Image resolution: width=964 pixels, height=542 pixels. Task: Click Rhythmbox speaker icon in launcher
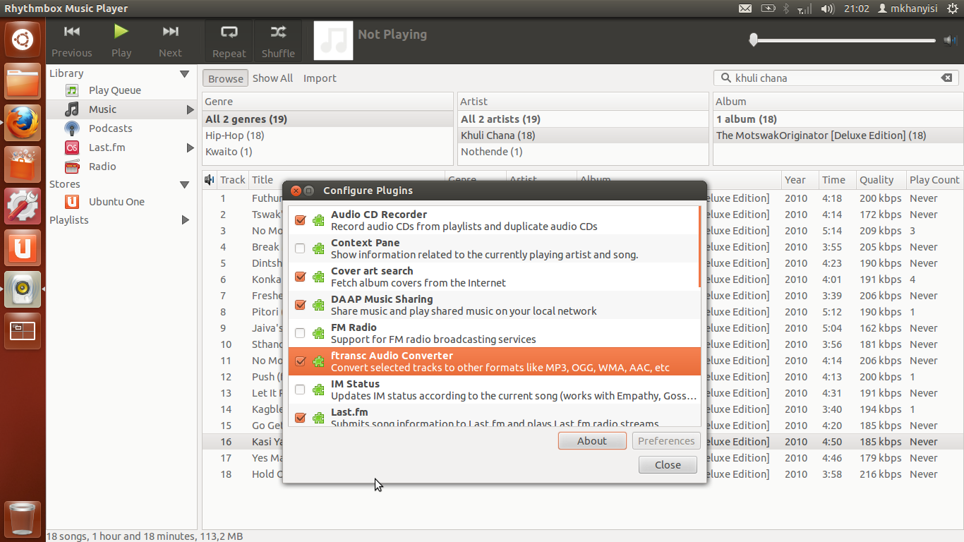pos(23,289)
